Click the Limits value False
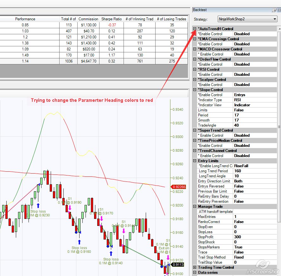 tap(255, 110)
